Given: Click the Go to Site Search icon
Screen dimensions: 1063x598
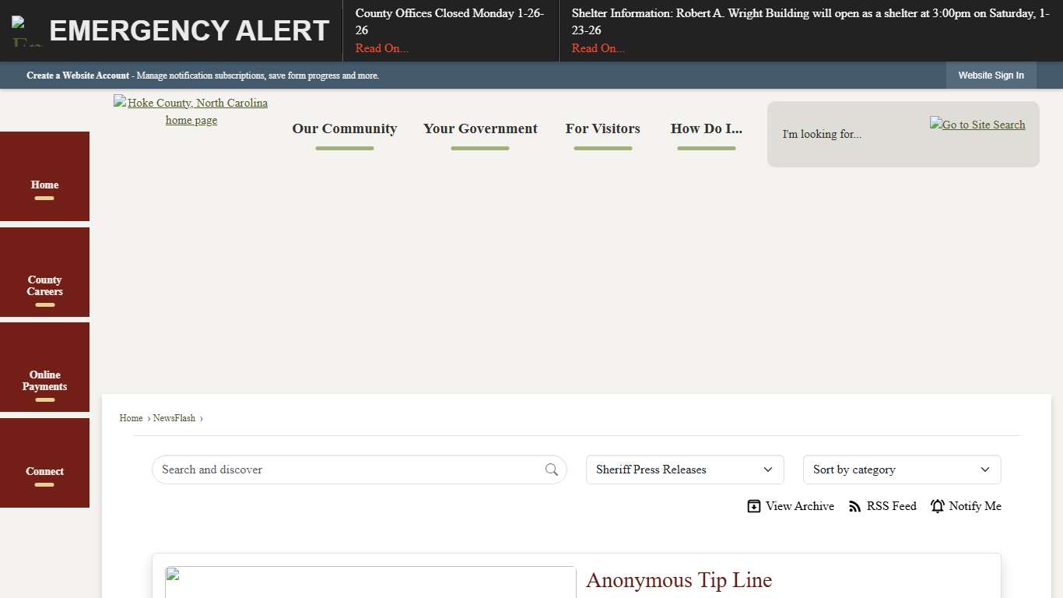Looking at the screenshot, I should (x=977, y=125).
